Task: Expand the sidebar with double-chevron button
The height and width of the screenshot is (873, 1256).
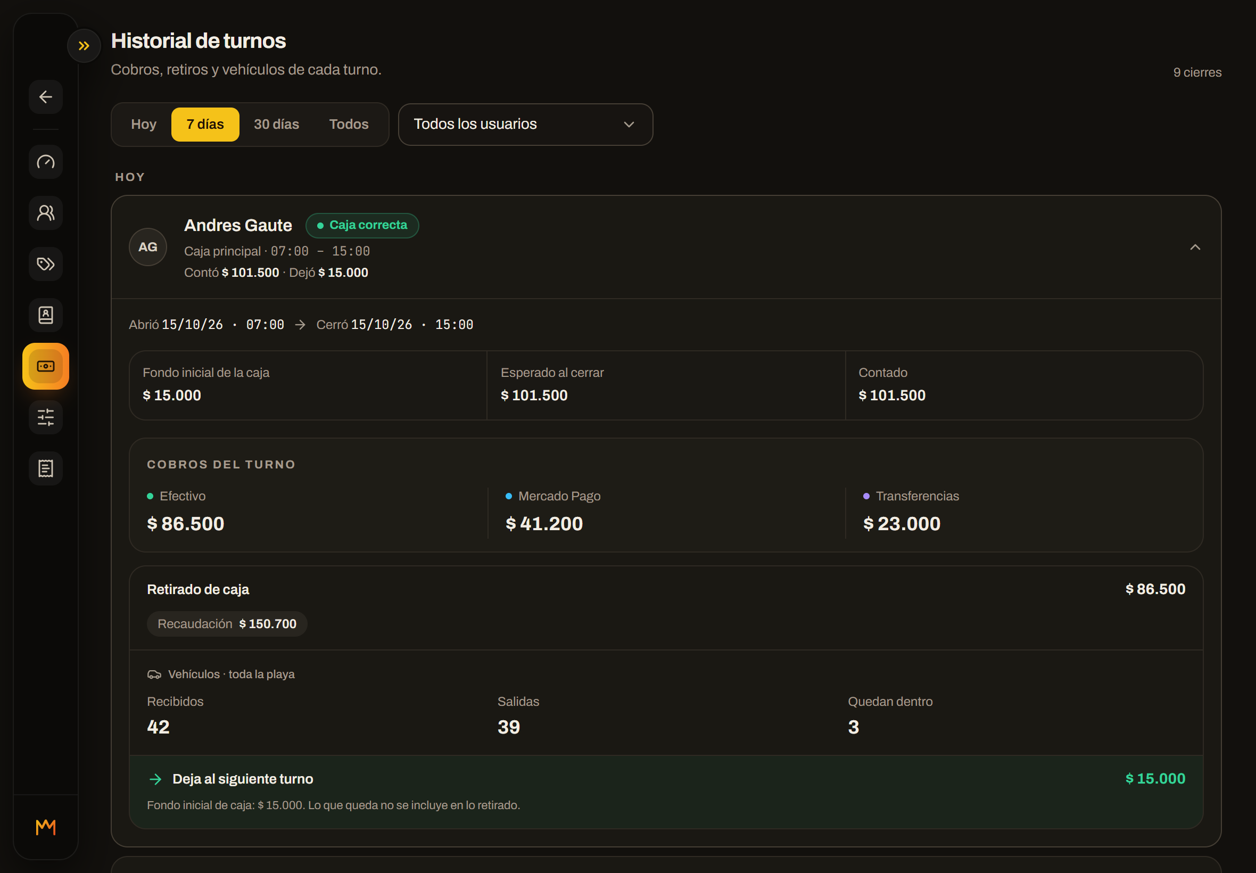Action: point(84,46)
